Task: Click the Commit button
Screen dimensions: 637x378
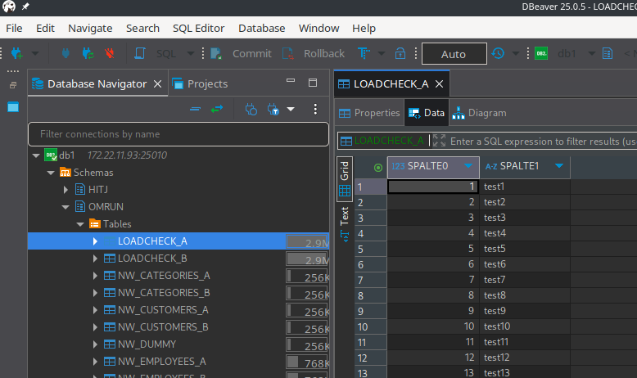Action: click(241, 54)
